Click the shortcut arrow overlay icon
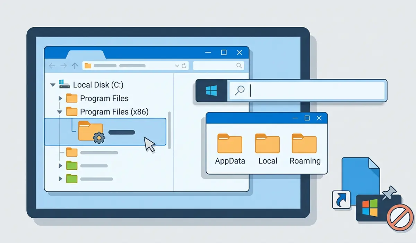The image size is (416, 243). (341, 200)
